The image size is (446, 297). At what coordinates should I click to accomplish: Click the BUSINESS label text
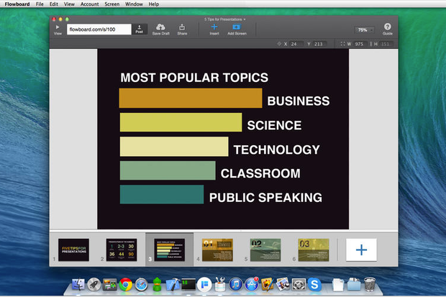(299, 101)
